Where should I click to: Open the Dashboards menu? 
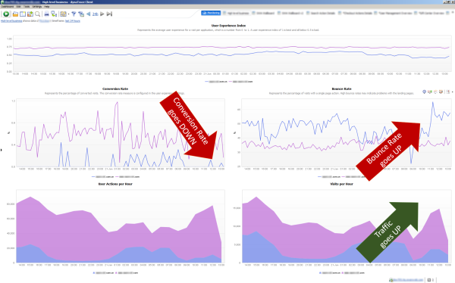tap(8, 7)
